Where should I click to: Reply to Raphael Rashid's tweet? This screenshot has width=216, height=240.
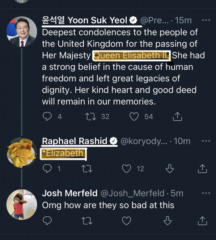[47, 168]
